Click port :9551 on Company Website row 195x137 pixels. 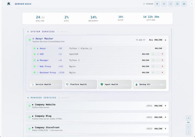[x=149, y=106]
